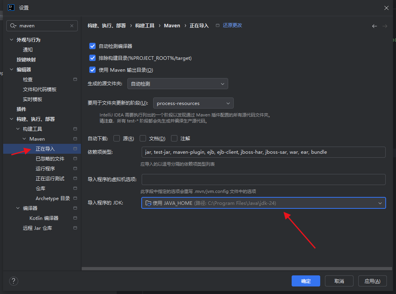This screenshot has width=396, height=294.
Task: Enable auto download 源(R) checkbox
Action: (116, 138)
